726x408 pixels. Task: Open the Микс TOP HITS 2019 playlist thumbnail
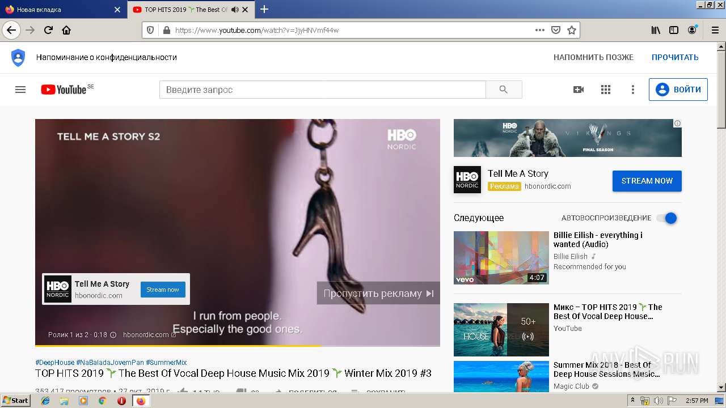(x=501, y=330)
